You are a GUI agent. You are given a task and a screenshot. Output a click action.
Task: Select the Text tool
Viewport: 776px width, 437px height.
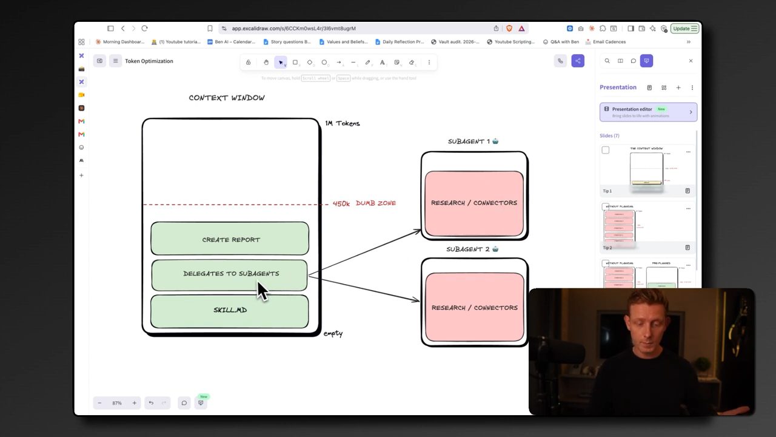pos(383,62)
